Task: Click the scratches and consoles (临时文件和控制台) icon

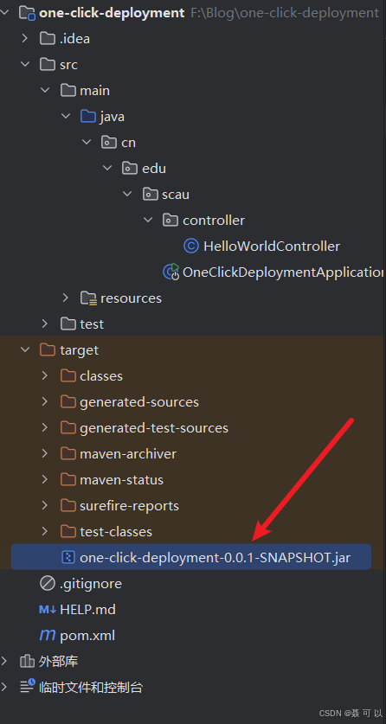Action: 27,687
